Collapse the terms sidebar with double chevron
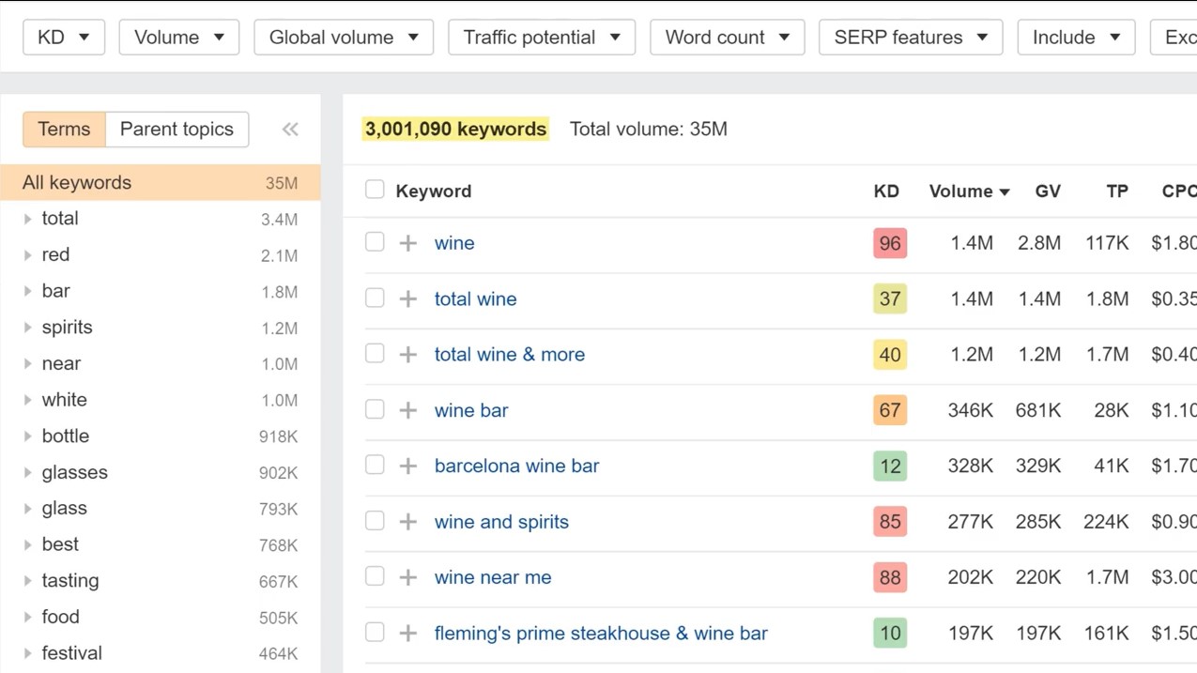Viewport: 1197px width, 673px height. point(290,130)
